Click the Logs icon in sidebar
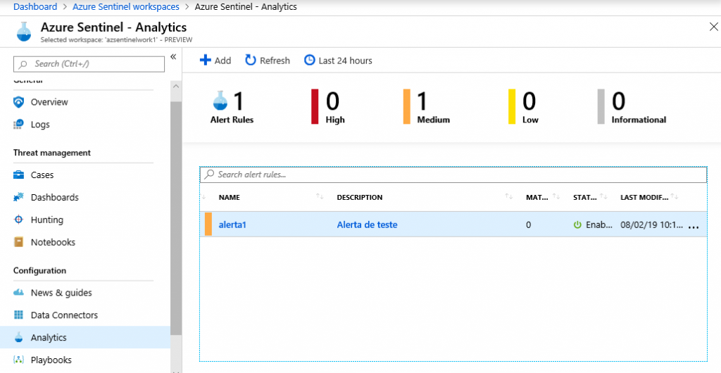This screenshot has height=373, width=721. click(19, 125)
